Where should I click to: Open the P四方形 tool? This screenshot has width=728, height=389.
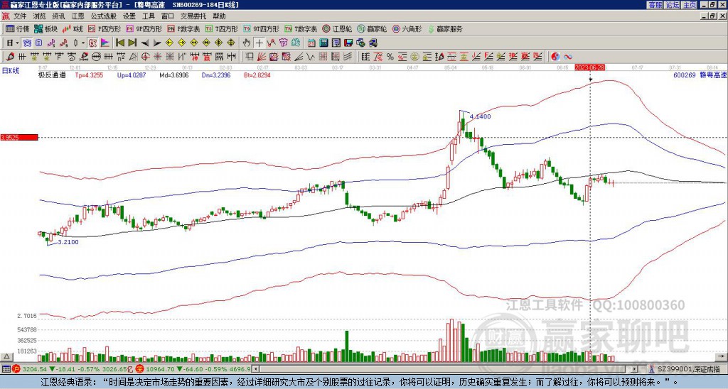pos(105,28)
